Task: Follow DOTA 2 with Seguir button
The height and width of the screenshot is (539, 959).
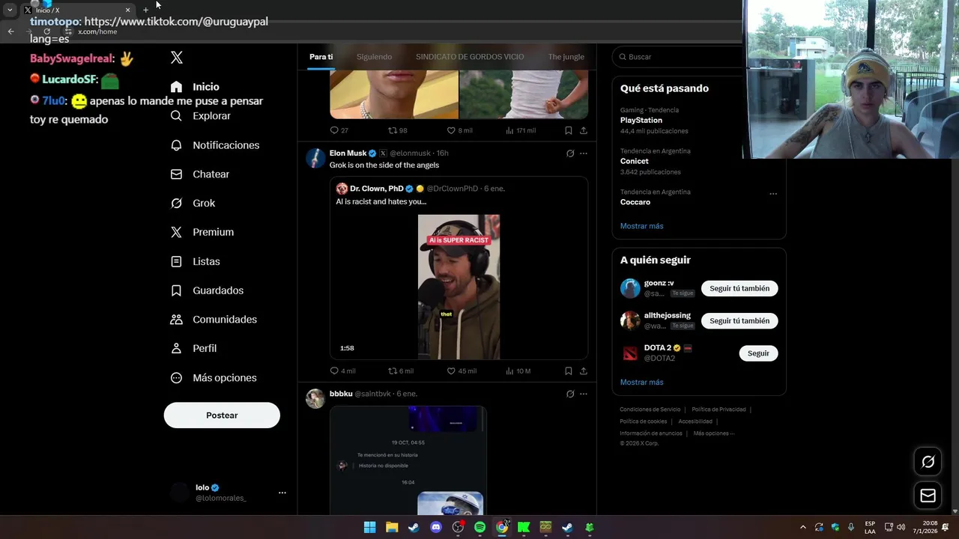Action: point(758,353)
